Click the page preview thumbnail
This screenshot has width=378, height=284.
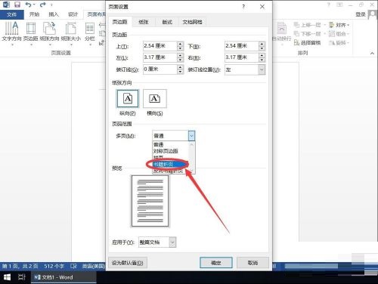(x=150, y=201)
